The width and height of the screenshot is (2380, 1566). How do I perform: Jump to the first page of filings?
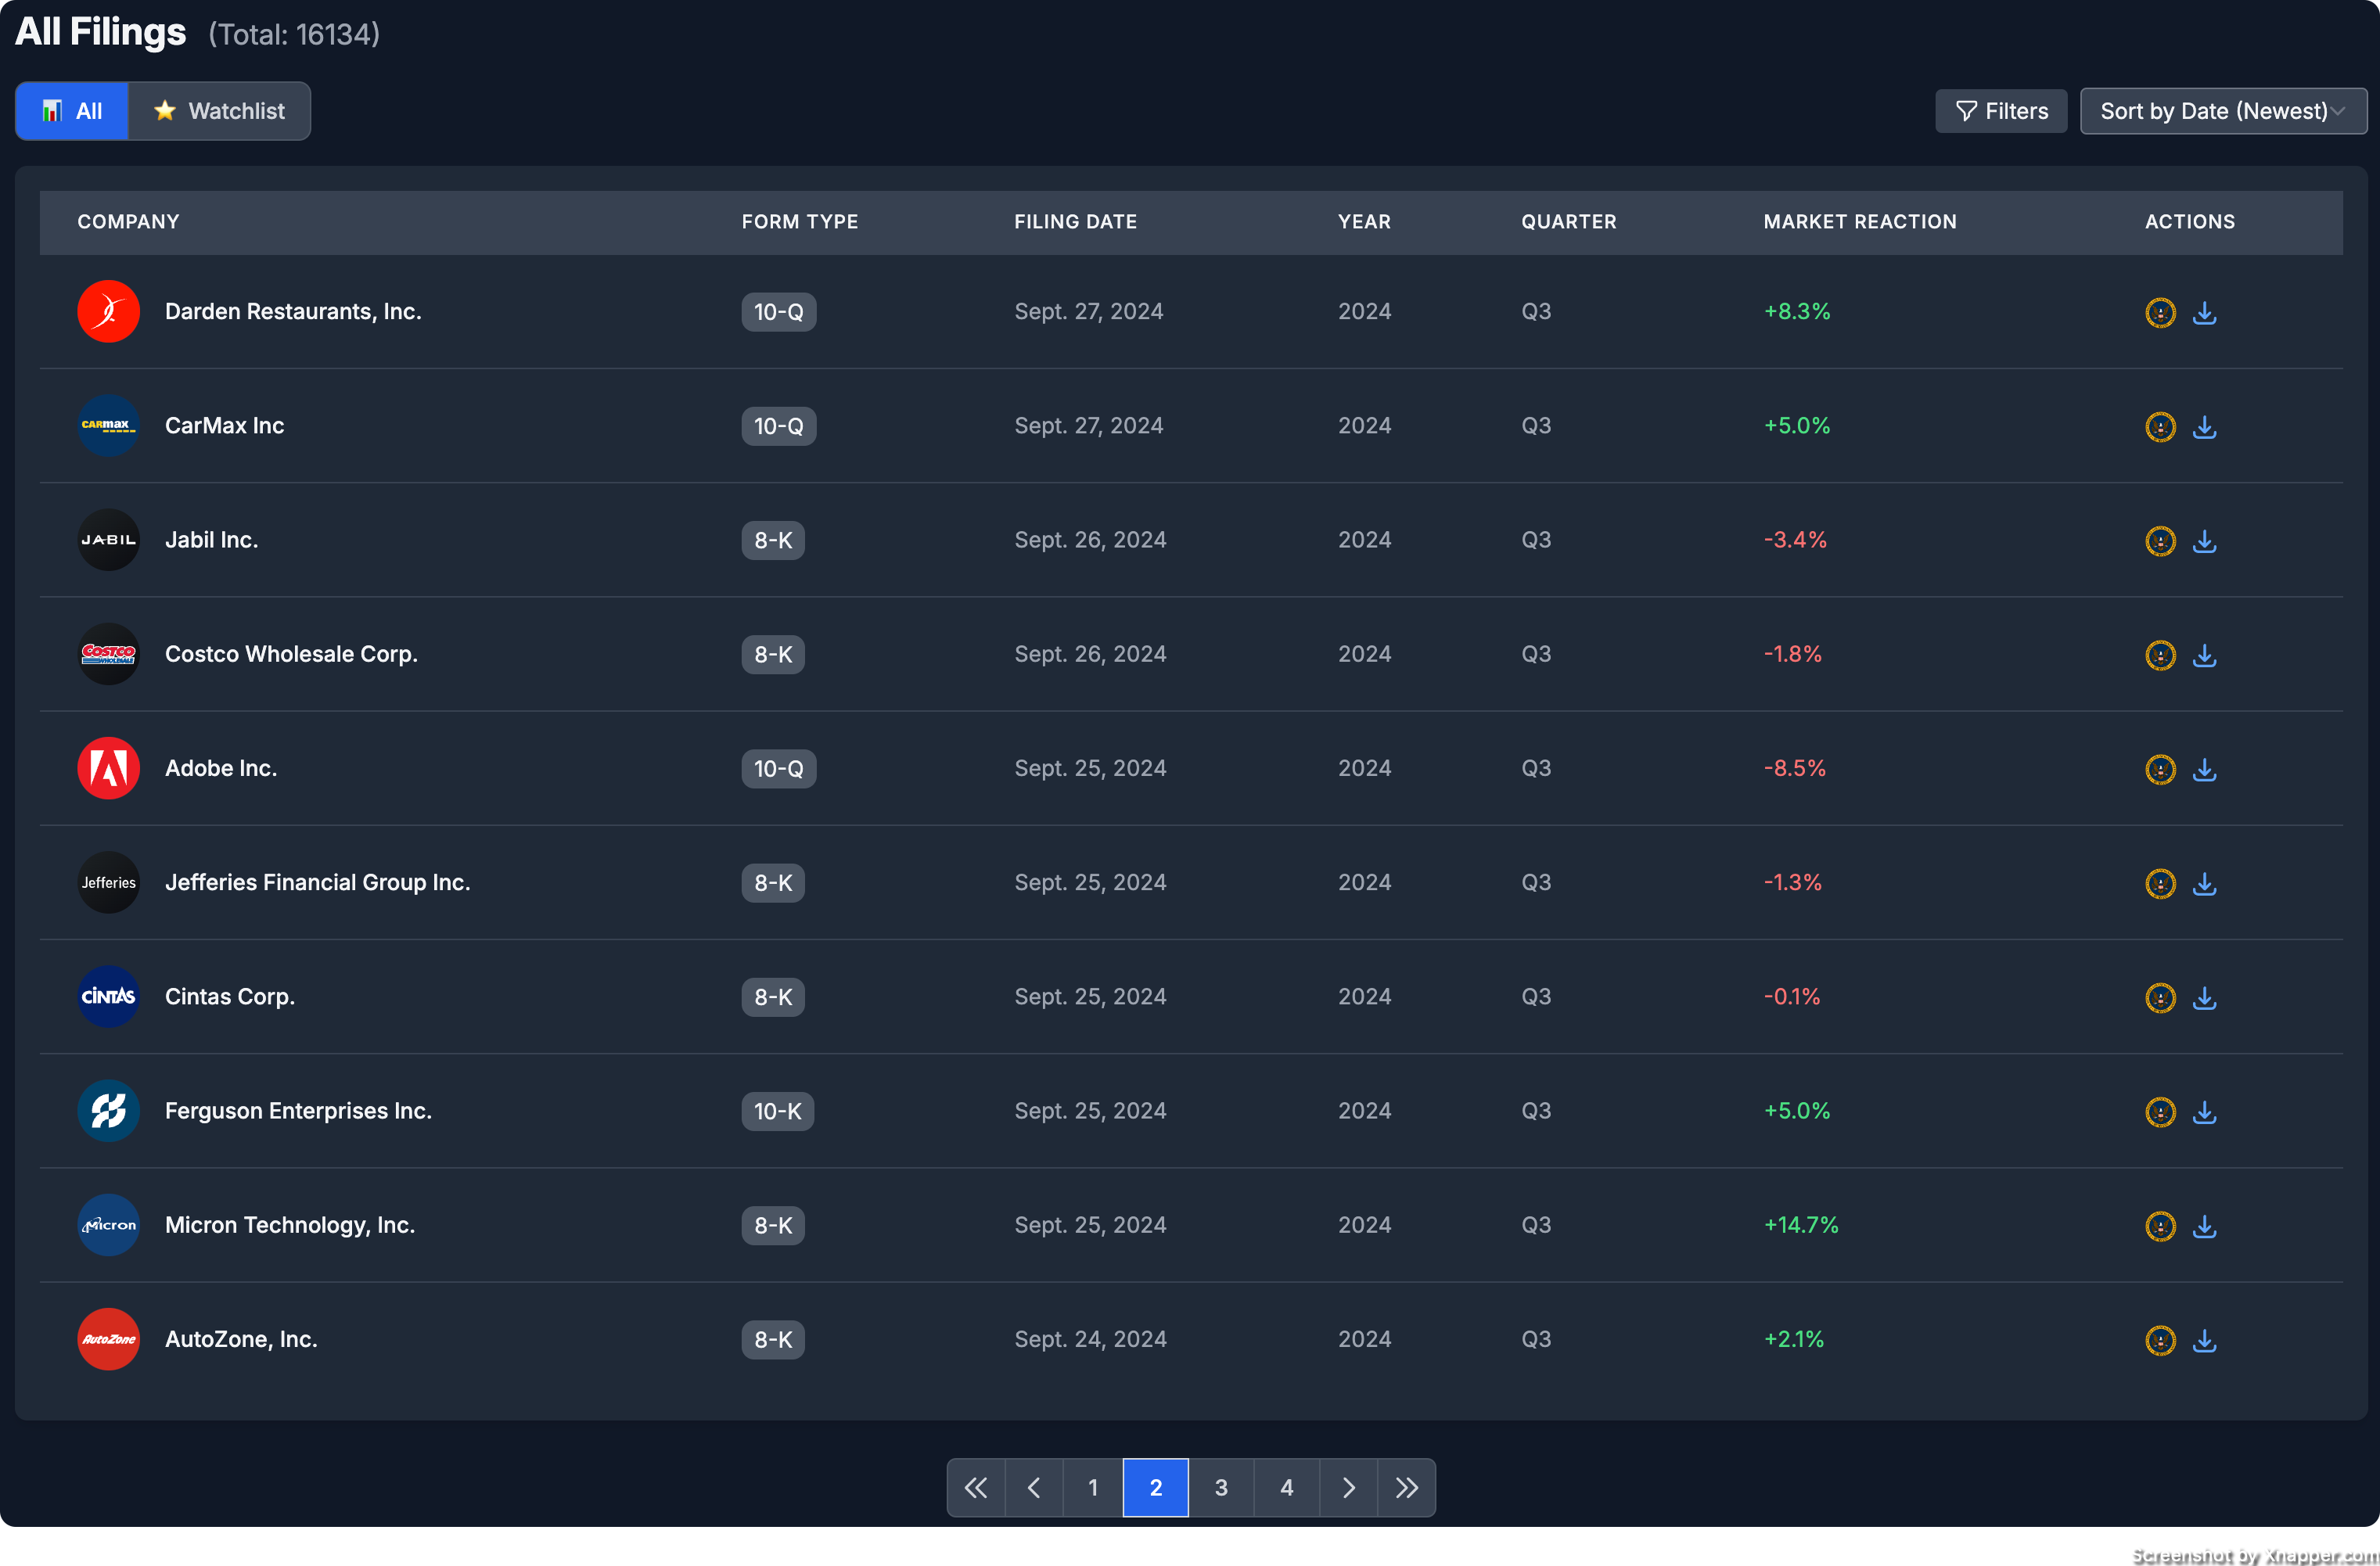pyautogui.click(x=976, y=1488)
